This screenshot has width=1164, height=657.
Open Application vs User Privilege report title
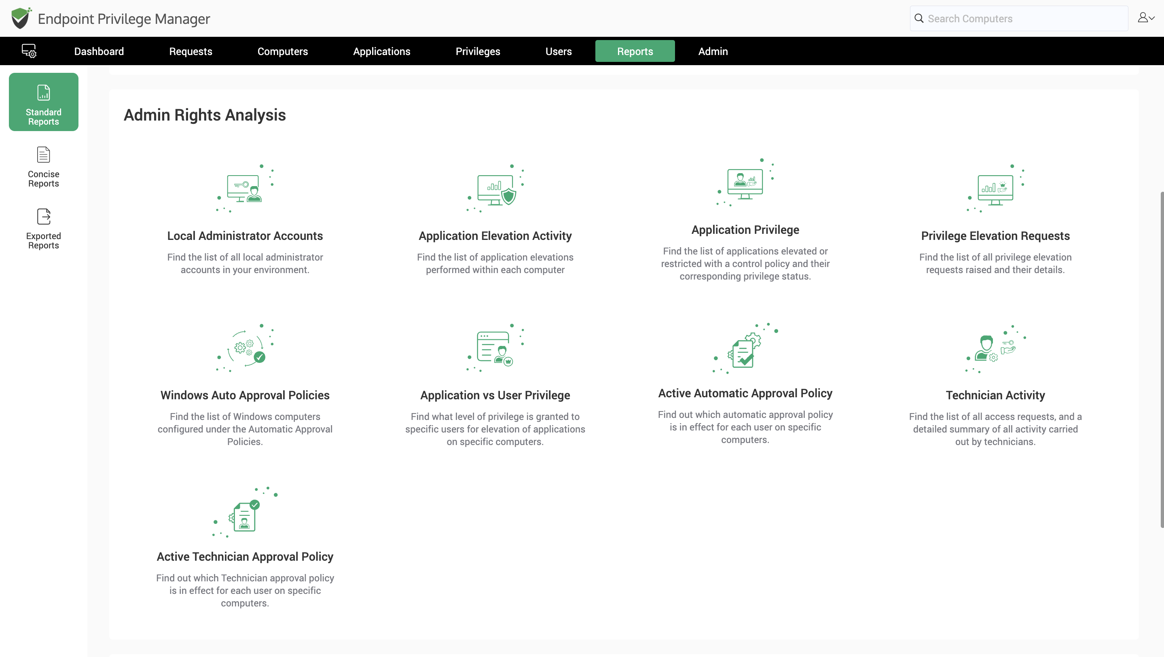coord(495,395)
